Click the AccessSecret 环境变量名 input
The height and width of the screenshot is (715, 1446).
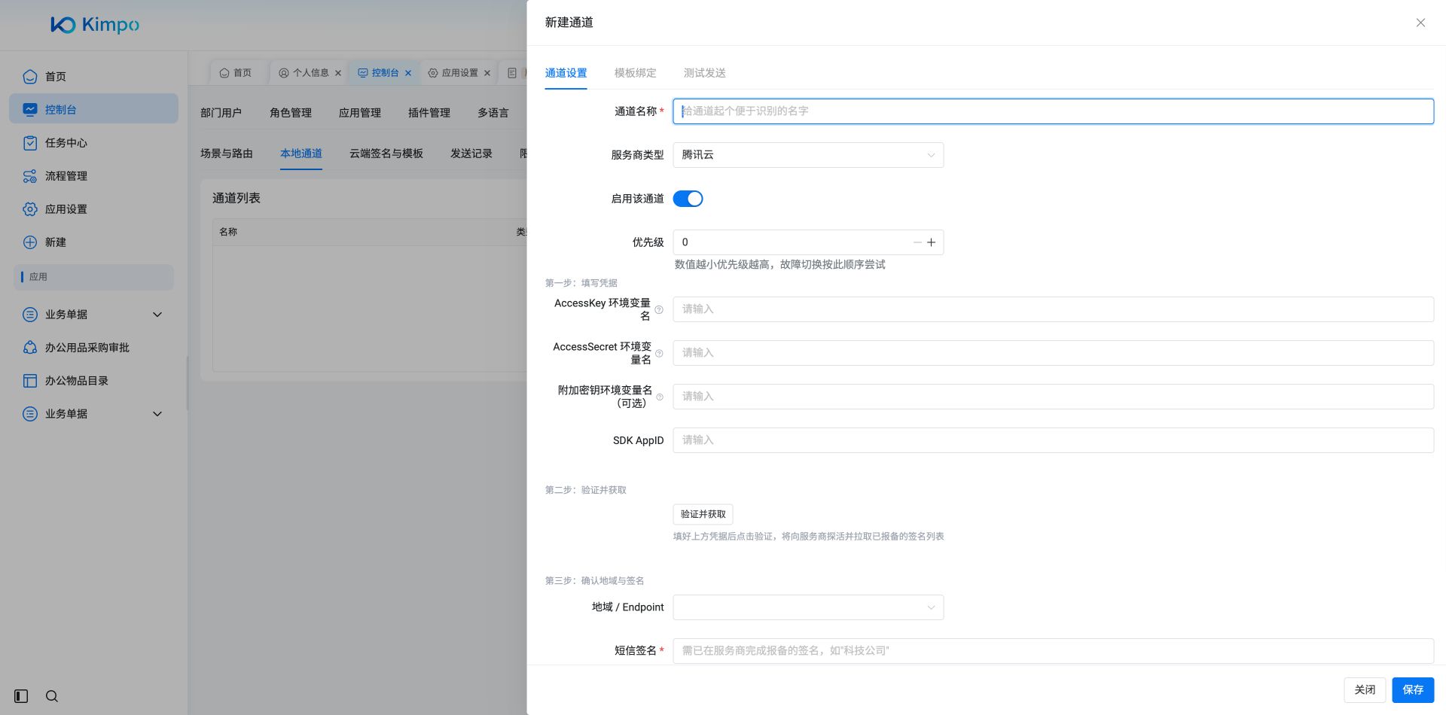tap(1053, 353)
